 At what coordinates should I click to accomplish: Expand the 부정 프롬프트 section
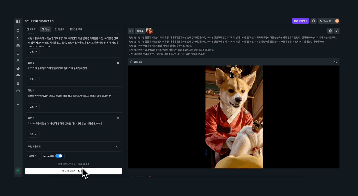click(x=74, y=146)
